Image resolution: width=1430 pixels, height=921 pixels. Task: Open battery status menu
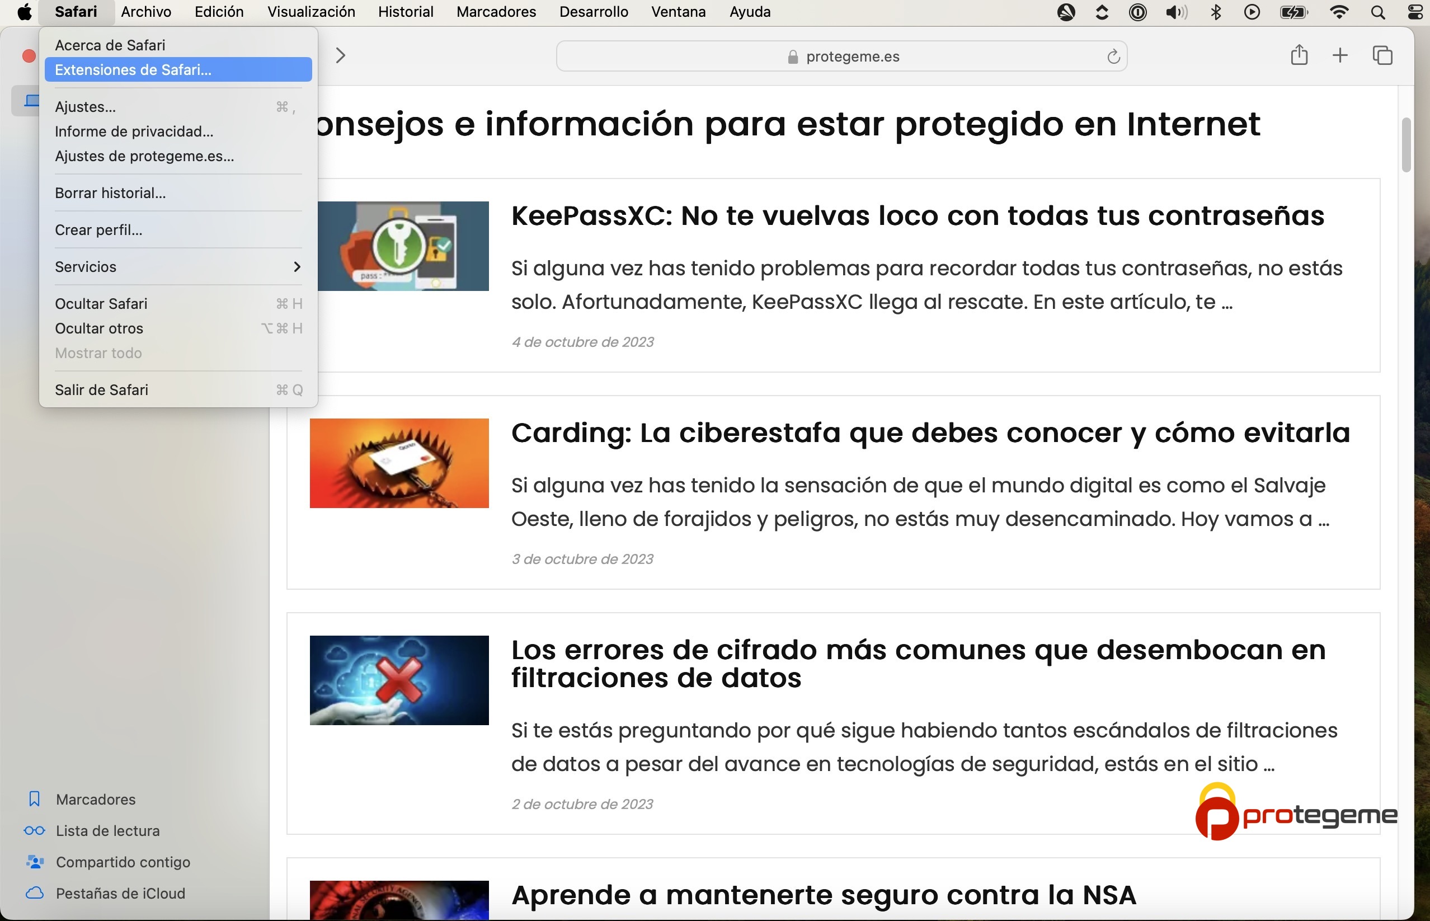(1294, 12)
